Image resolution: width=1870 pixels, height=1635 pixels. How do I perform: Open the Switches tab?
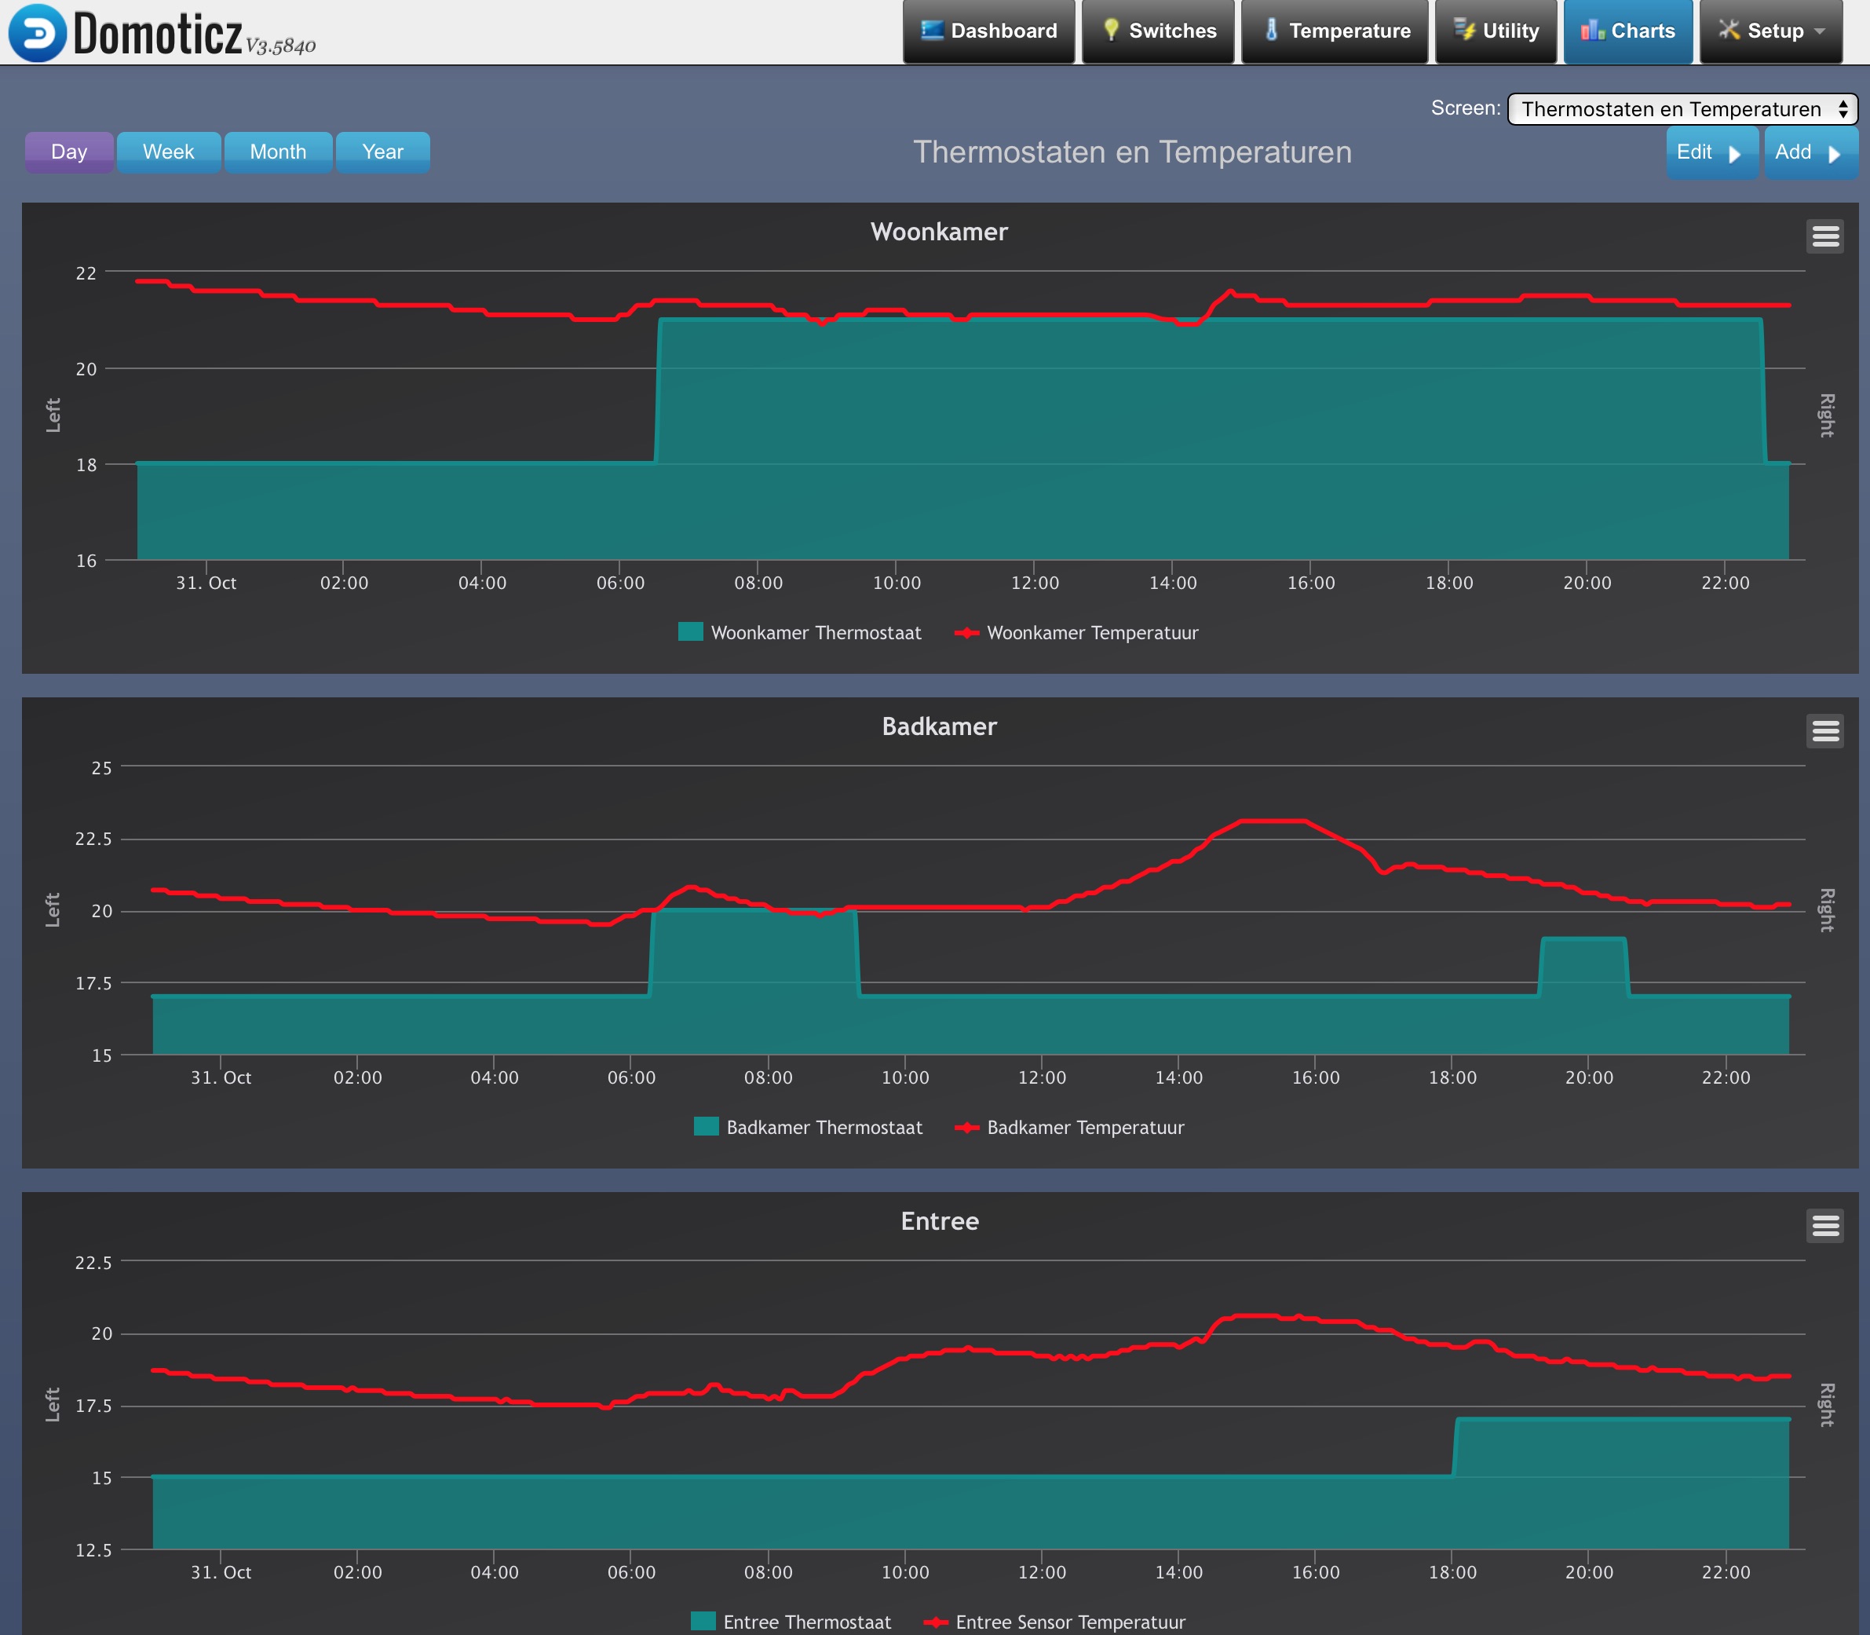pos(1159,31)
